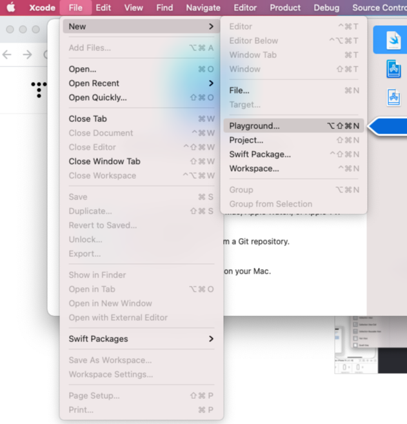407x424 pixels.
Task: Click the File menu in menu bar
Action: tap(75, 8)
